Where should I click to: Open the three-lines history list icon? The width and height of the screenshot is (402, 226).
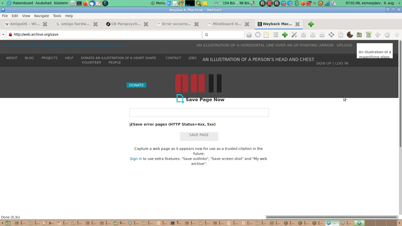(x=276, y=35)
